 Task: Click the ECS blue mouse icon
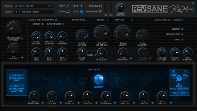(81, 11)
